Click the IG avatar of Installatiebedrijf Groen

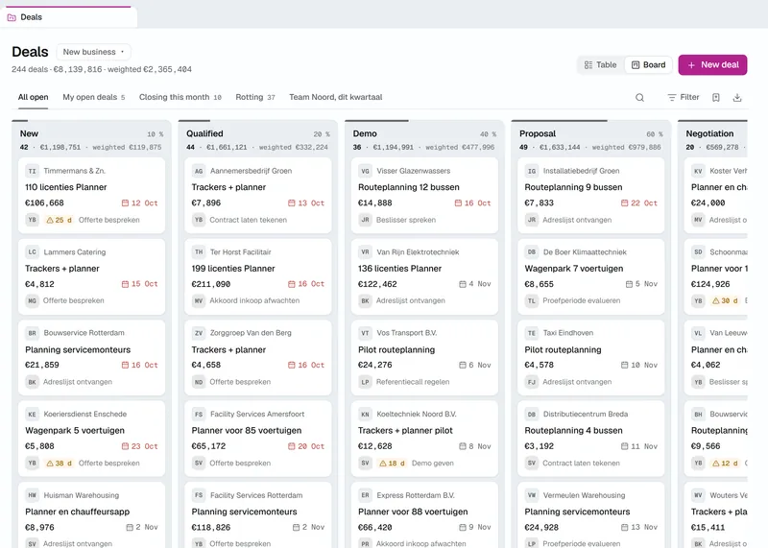point(532,171)
